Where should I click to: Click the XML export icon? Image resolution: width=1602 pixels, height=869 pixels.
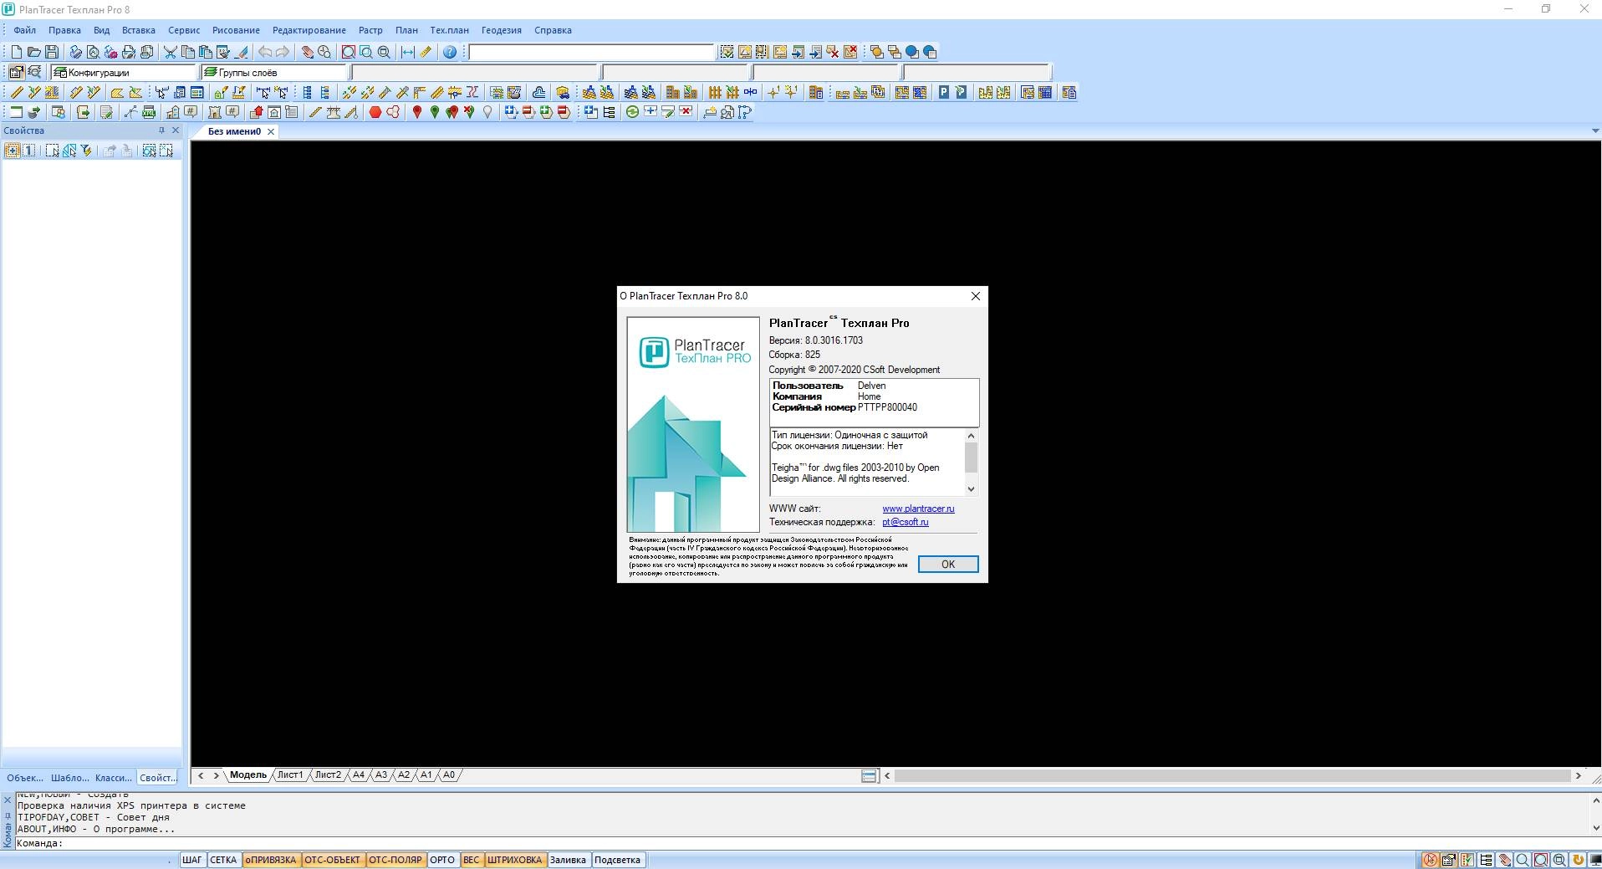coord(149,112)
